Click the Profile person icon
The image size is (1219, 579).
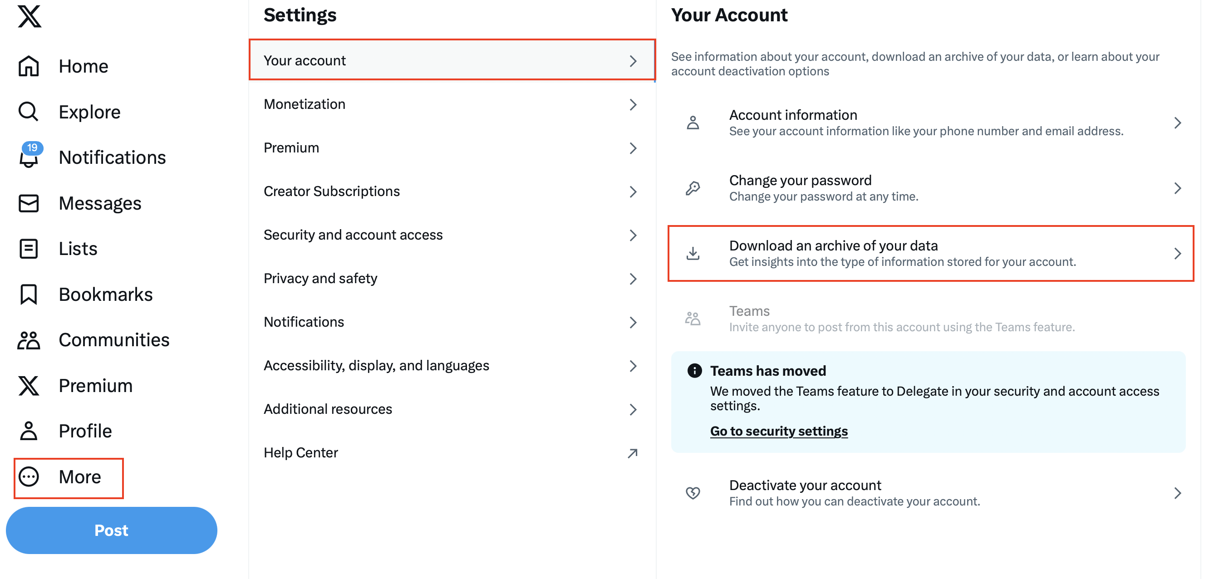coord(28,431)
